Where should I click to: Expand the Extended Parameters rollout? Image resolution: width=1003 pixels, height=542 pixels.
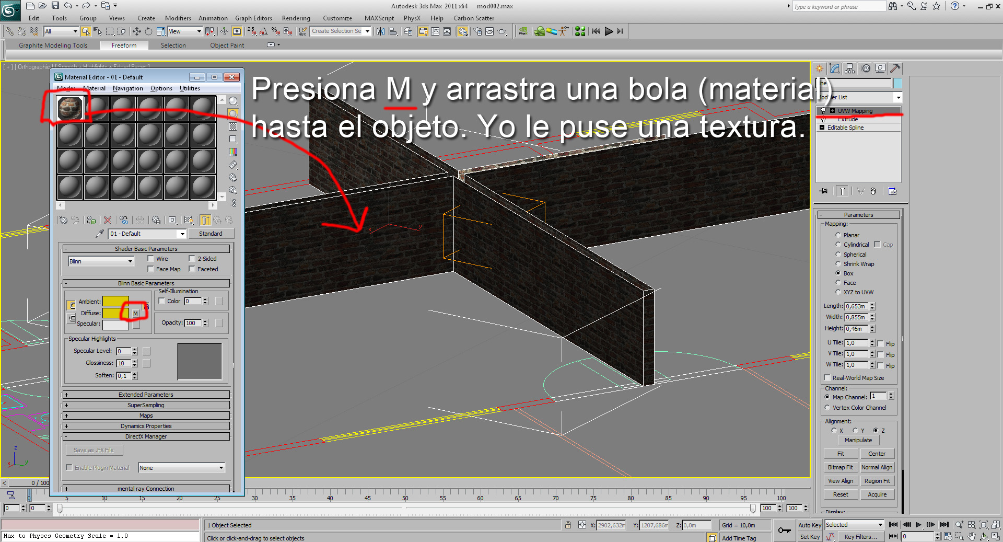[x=146, y=395]
